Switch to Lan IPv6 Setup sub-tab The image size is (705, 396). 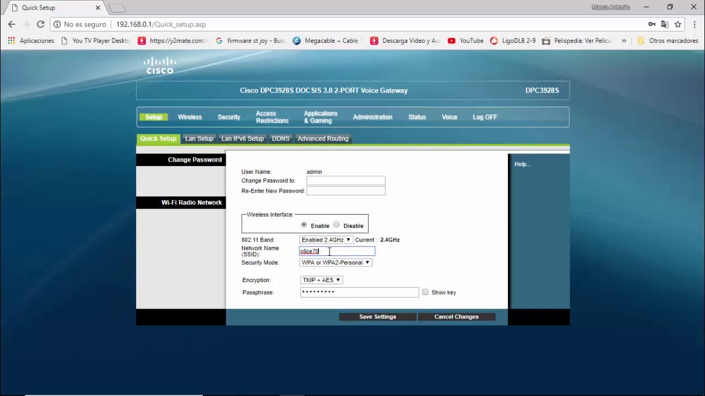(x=242, y=139)
